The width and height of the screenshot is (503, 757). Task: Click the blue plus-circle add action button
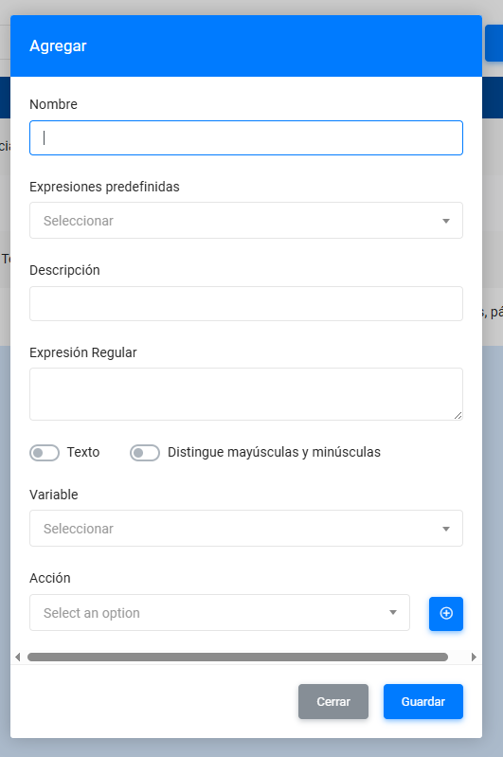445,613
